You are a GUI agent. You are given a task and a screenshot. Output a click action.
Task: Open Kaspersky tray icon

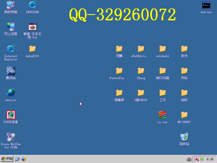click(x=197, y=159)
